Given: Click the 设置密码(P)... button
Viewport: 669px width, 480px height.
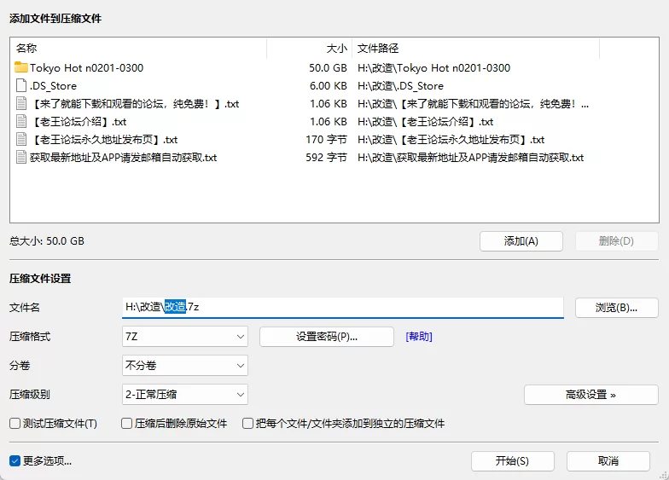Looking at the screenshot, I should point(326,337).
